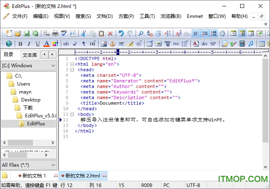The height and width of the screenshot is (189, 270).
Task: Collapse the html tag fold marker
Action: (x=72, y=64)
